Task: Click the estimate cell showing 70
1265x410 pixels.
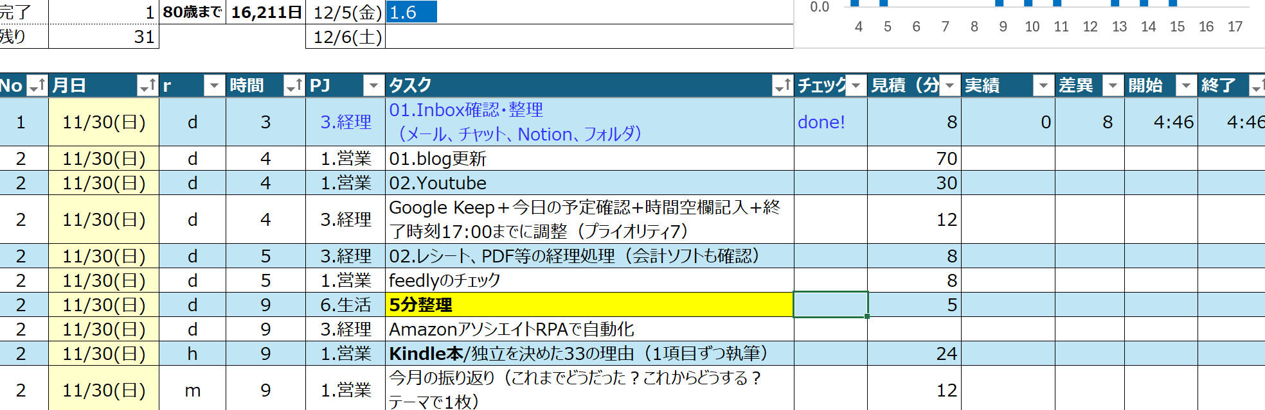Action: [x=913, y=158]
